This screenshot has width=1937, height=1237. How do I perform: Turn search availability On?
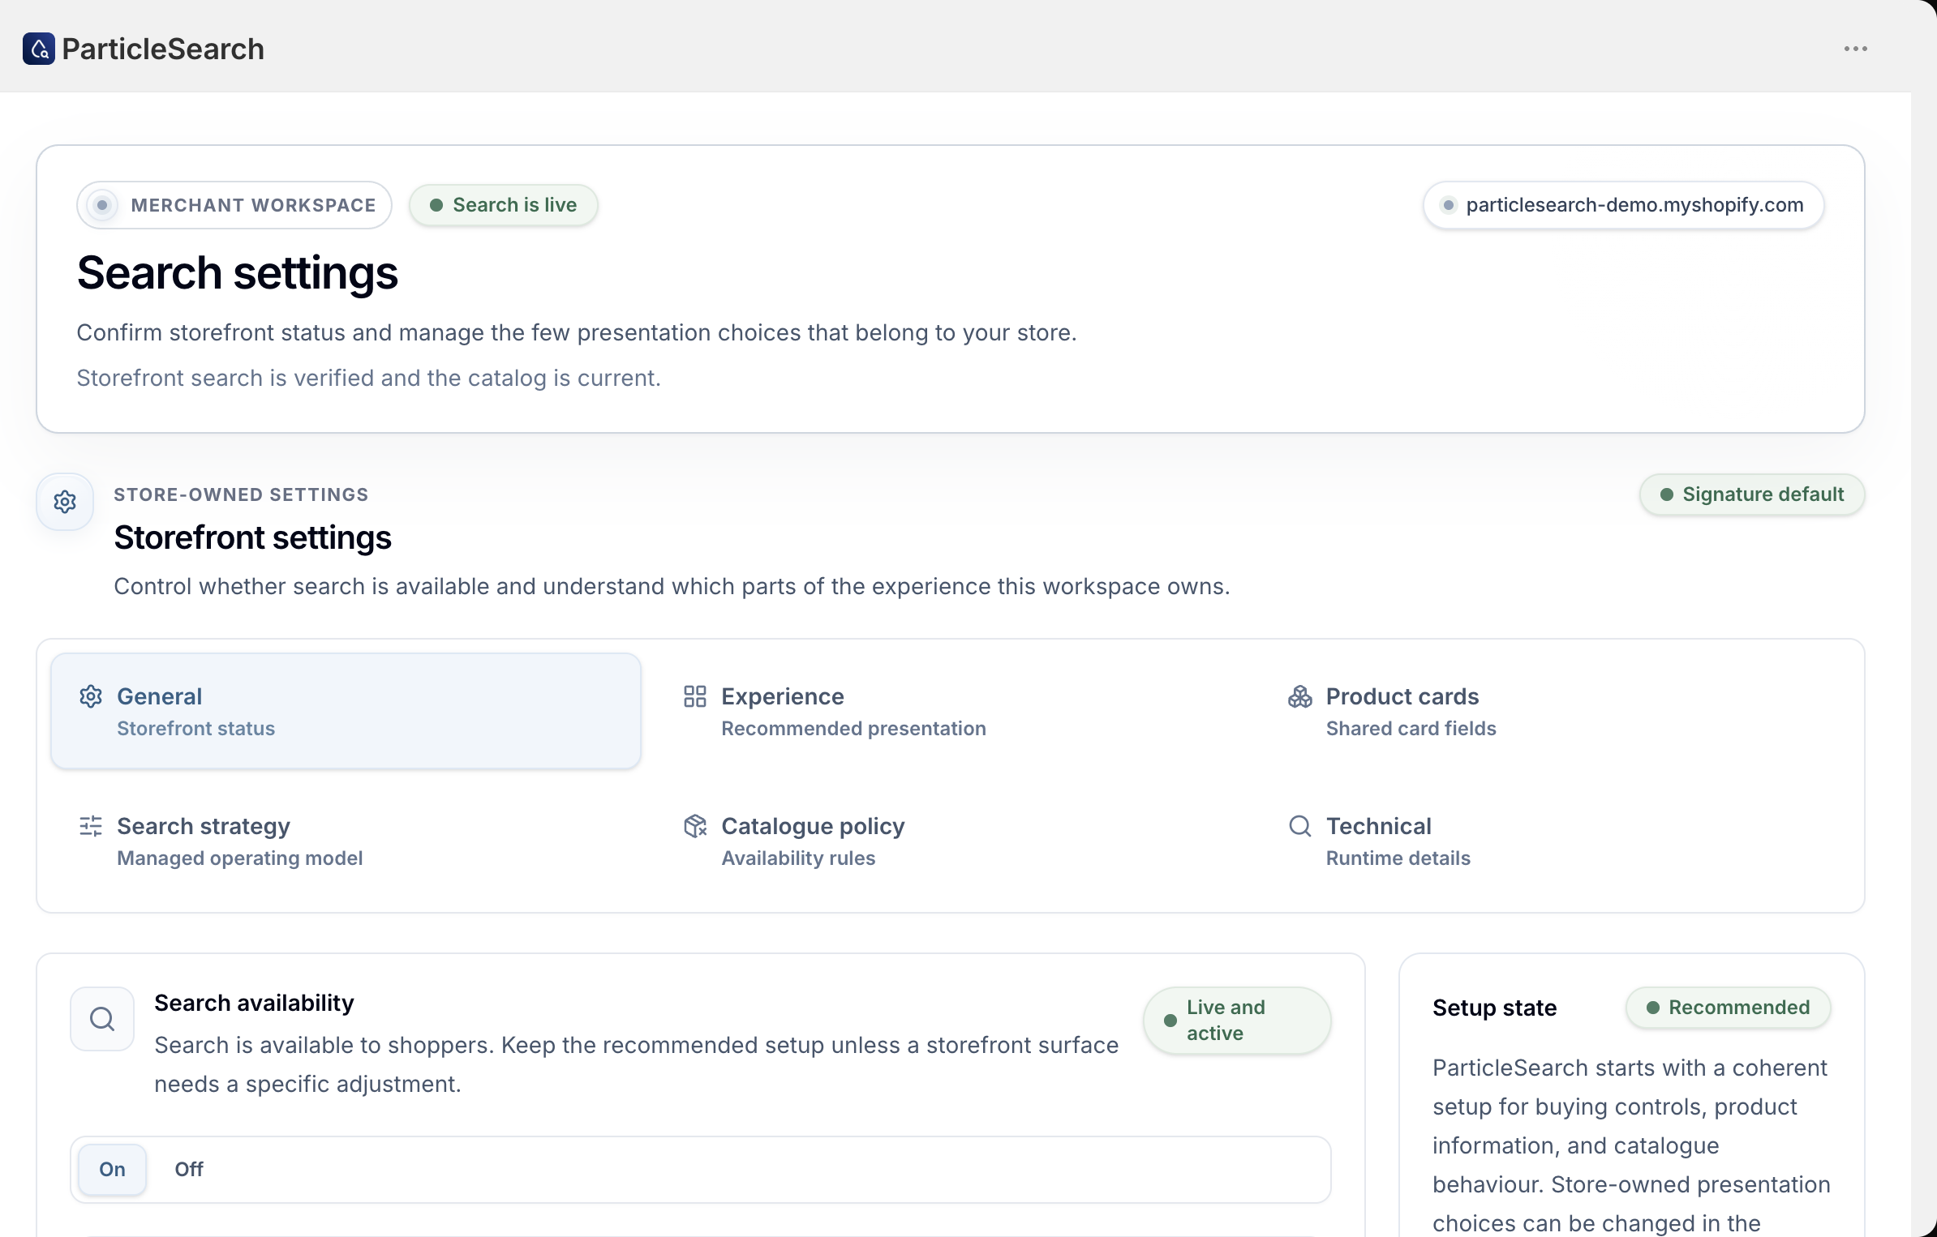pyautogui.click(x=112, y=1169)
